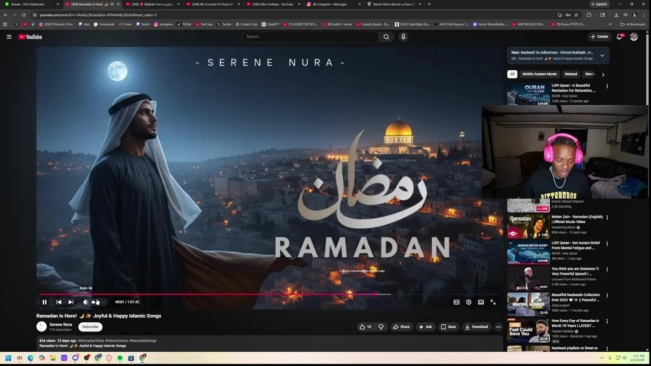Skip to the previous video in player

click(x=58, y=302)
